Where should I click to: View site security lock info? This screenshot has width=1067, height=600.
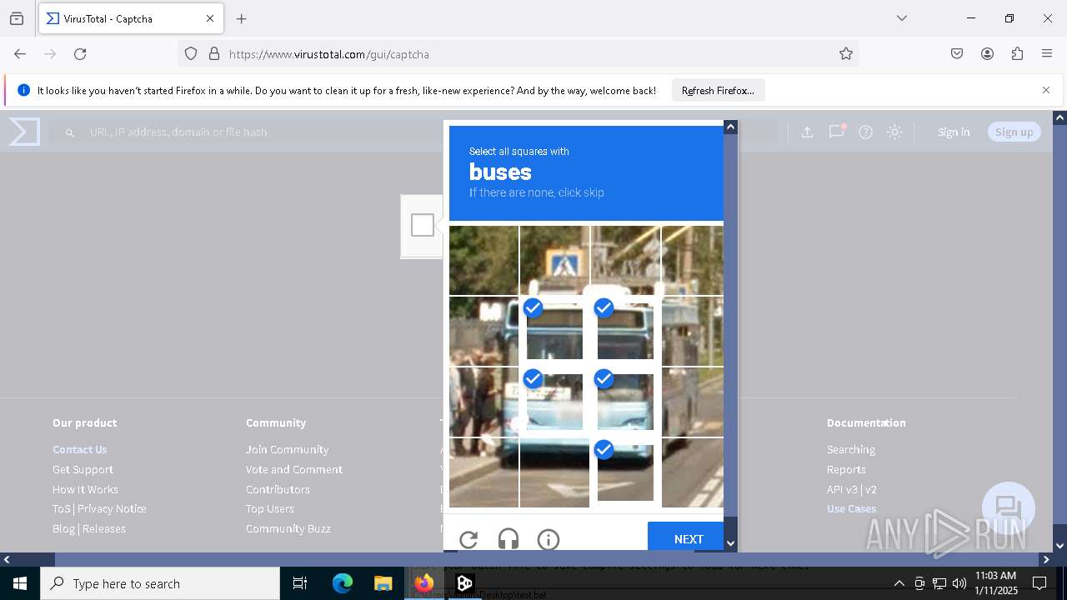click(x=214, y=54)
